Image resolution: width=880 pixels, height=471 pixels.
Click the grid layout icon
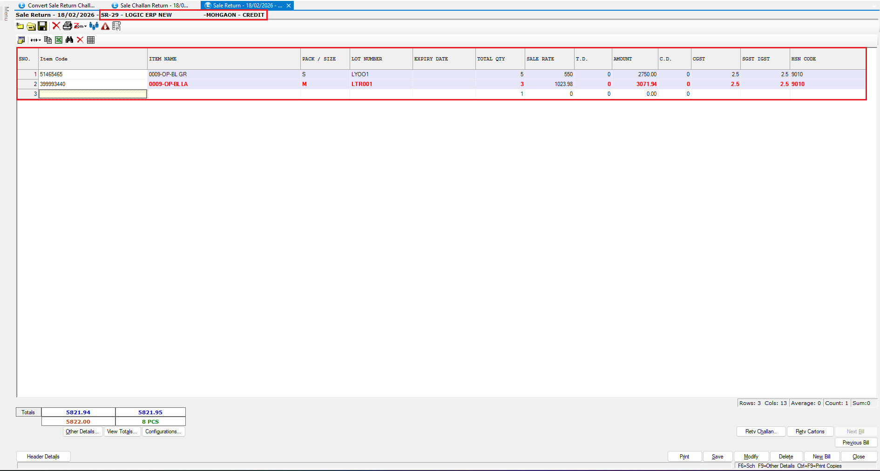point(91,40)
